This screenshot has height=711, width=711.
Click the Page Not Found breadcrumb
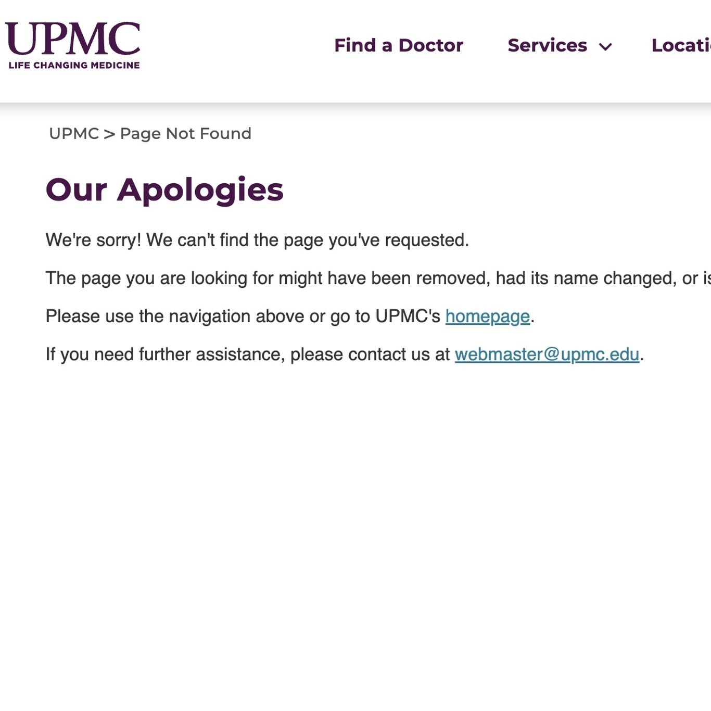[x=185, y=134]
